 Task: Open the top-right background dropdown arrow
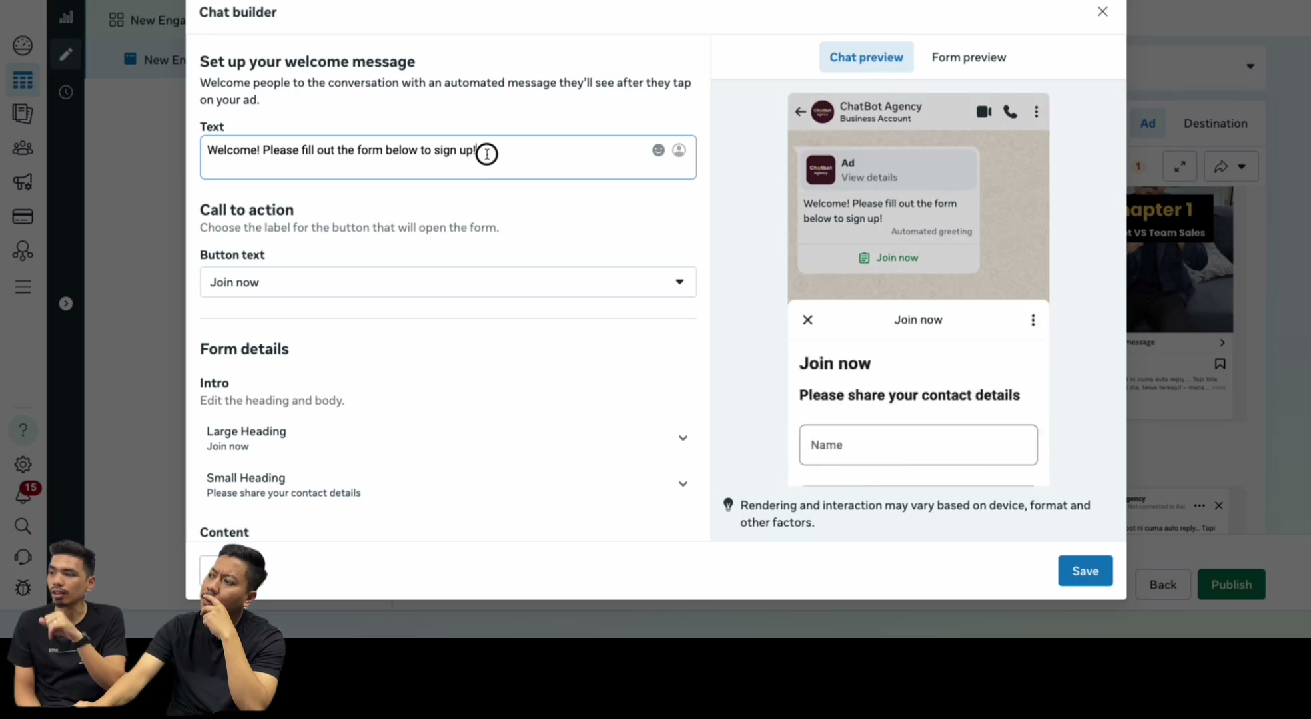tap(1250, 66)
